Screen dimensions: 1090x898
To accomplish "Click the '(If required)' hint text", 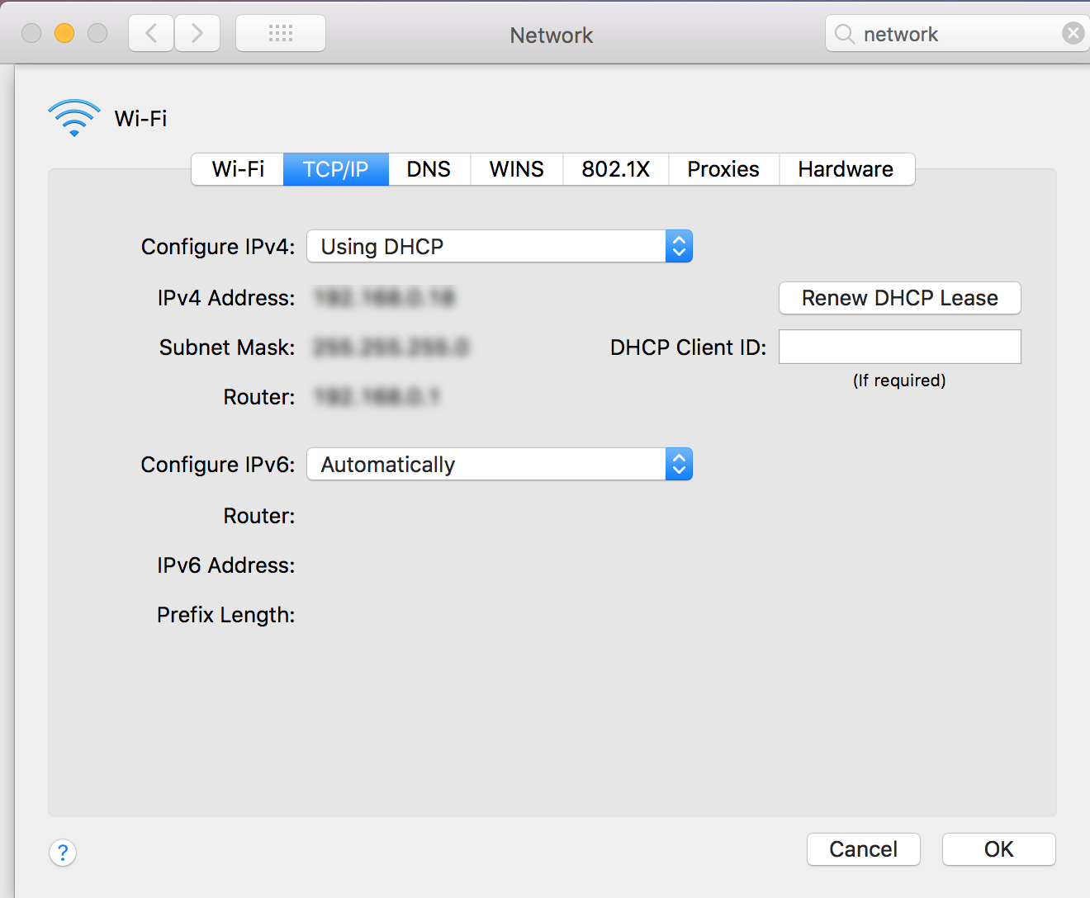I will pyautogui.click(x=899, y=380).
